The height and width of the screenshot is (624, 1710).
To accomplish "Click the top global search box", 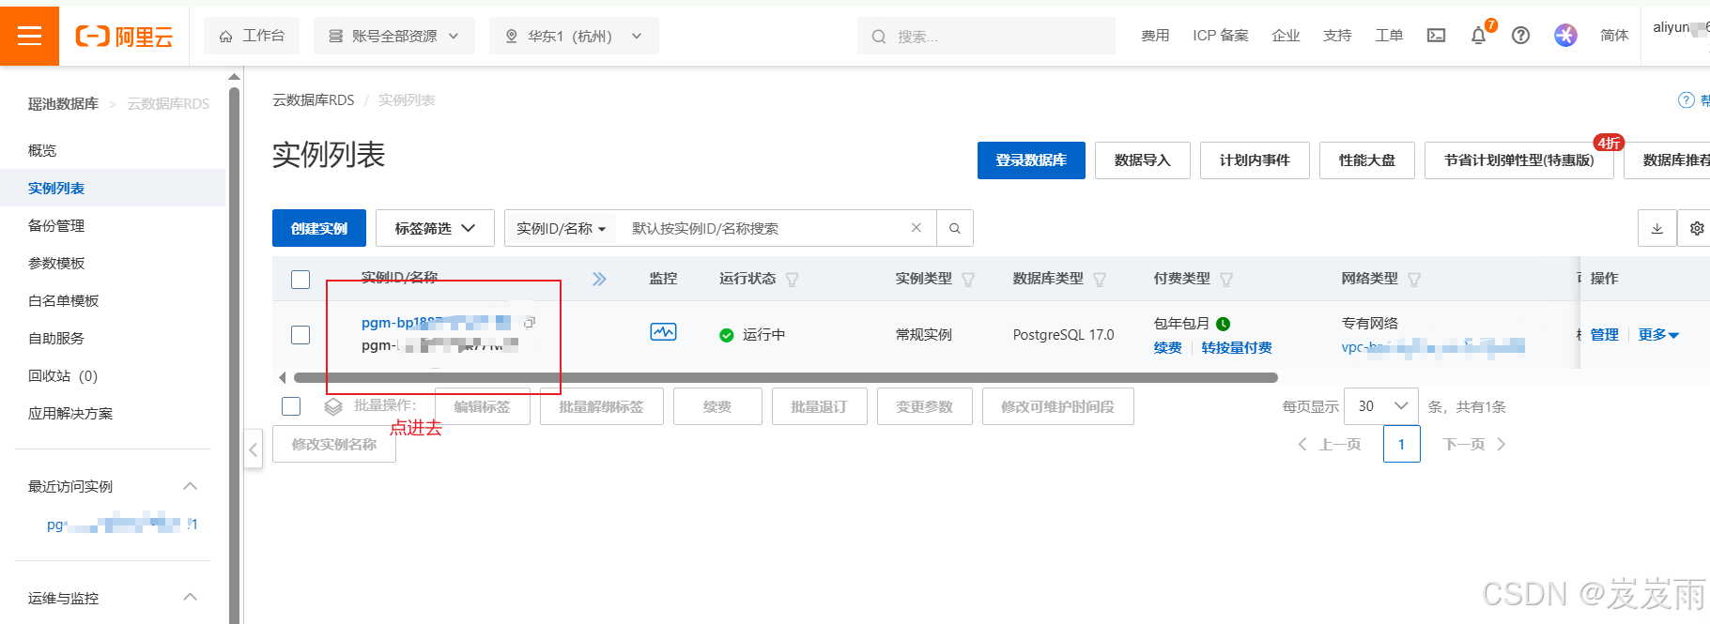I will coord(986,36).
